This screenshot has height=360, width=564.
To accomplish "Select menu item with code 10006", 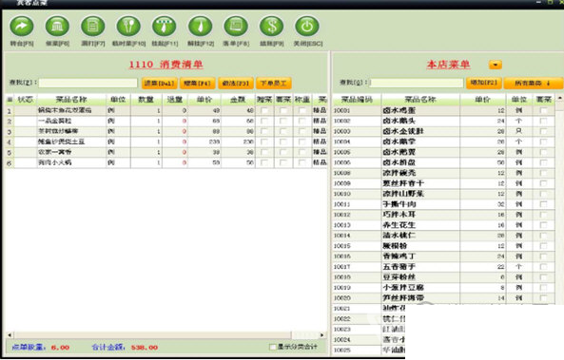I will click(443, 162).
